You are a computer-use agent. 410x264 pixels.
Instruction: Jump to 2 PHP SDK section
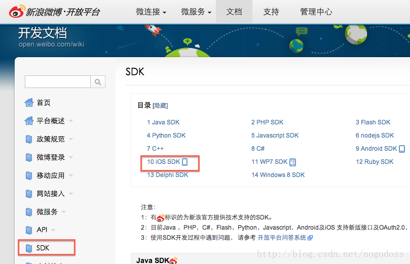[267, 122]
